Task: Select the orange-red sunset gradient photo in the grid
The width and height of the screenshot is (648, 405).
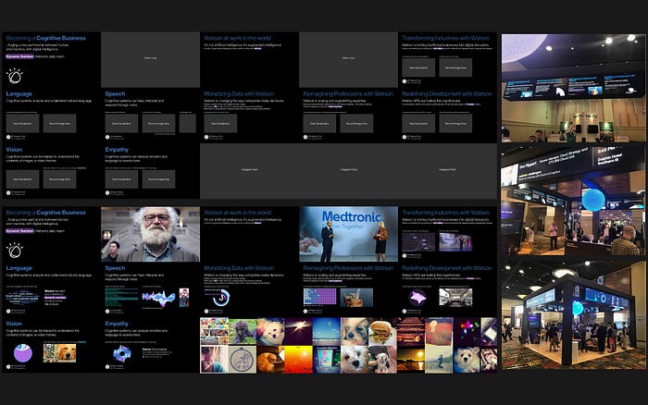Action: coord(298,360)
